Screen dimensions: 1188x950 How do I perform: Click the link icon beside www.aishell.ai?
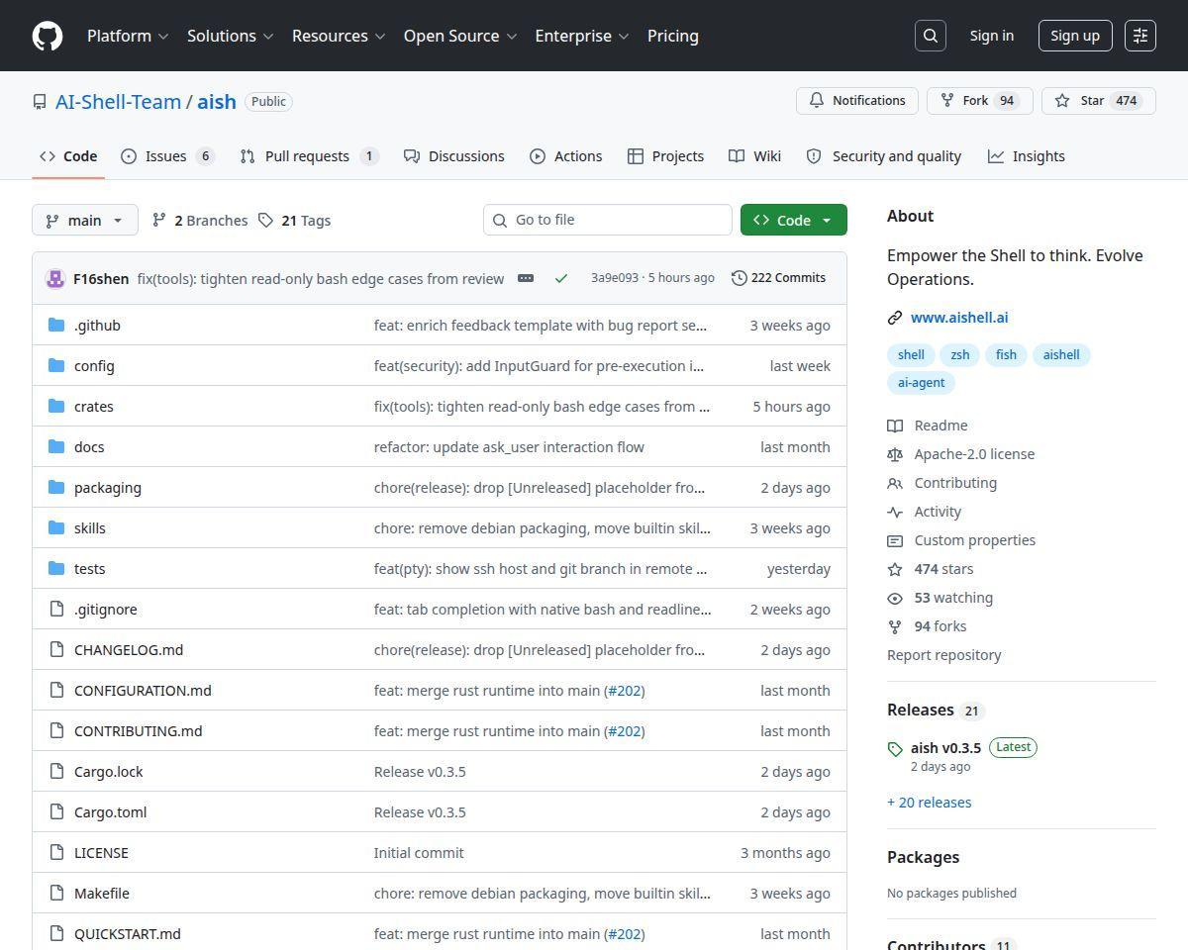click(895, 318)
